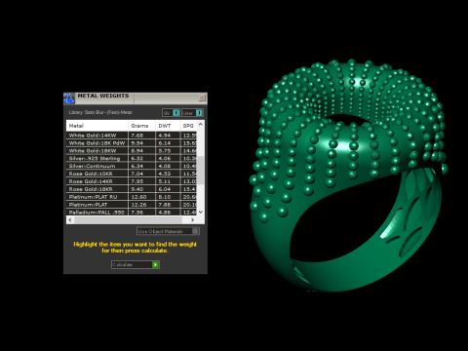This screenshot has width=468, height=351.
Task: Click the green beaded ring model
Action: (349, 175)
